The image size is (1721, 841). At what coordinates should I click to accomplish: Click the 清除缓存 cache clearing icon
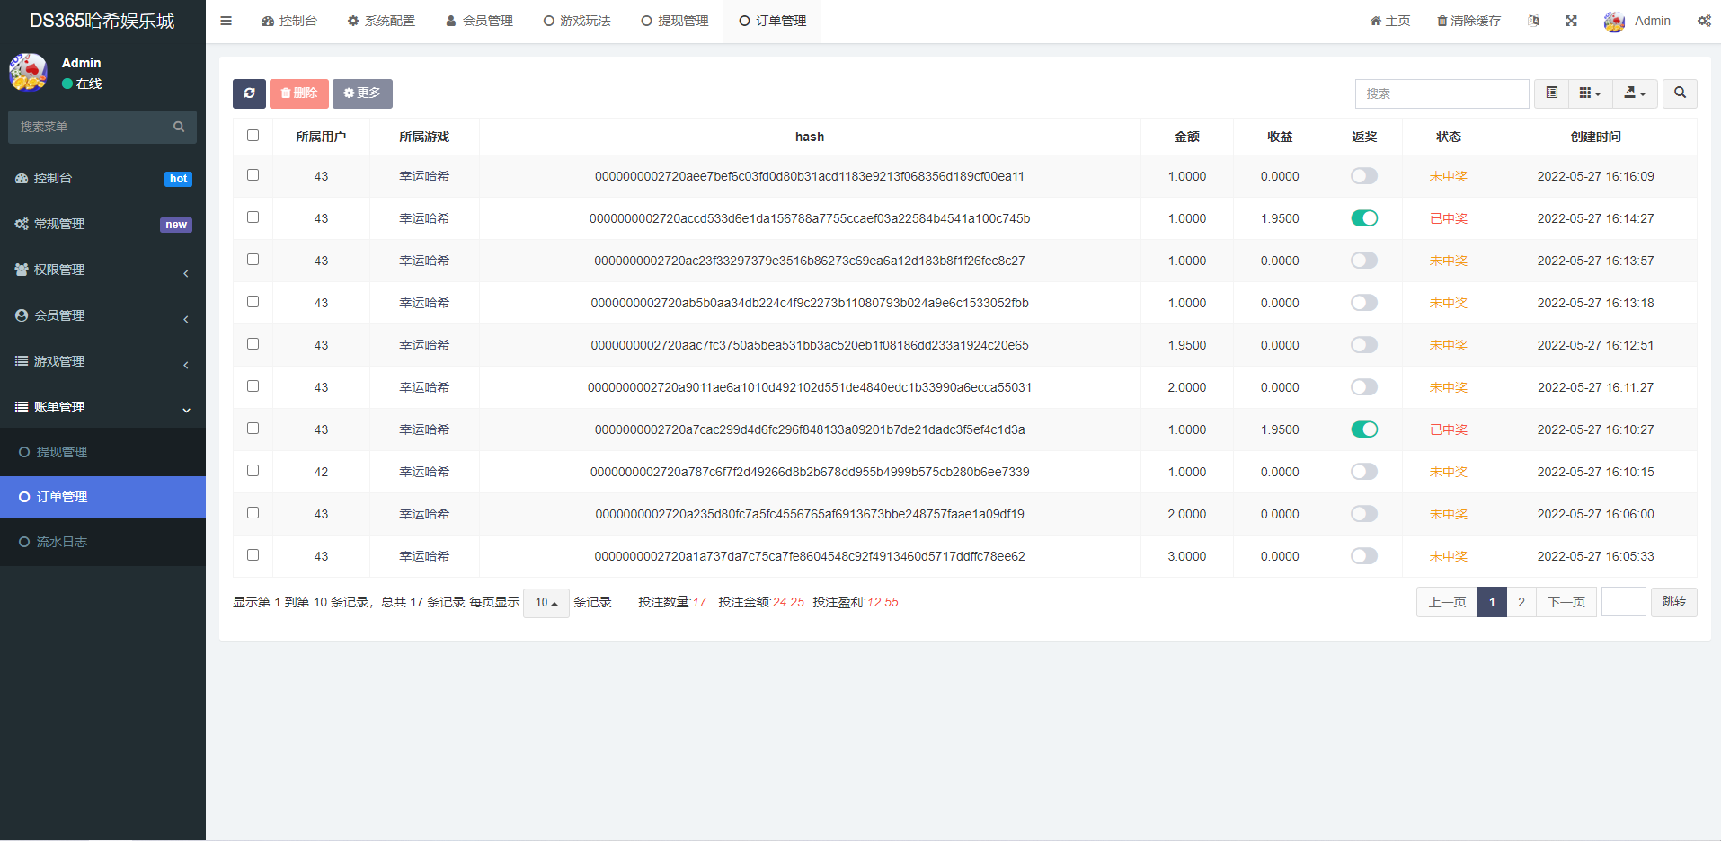coord(1468,20)
